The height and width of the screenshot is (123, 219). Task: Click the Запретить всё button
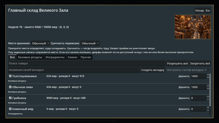[200, 63]
